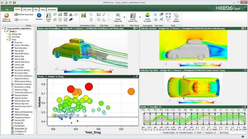Switch to the Plot View tab
Viewport: 248px width, 139px height.
coord(27,9)
